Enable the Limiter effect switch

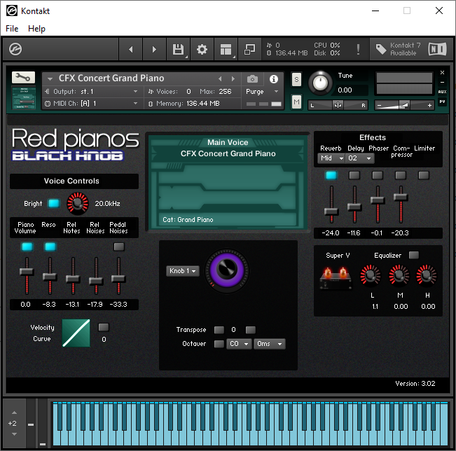(423, 175)
